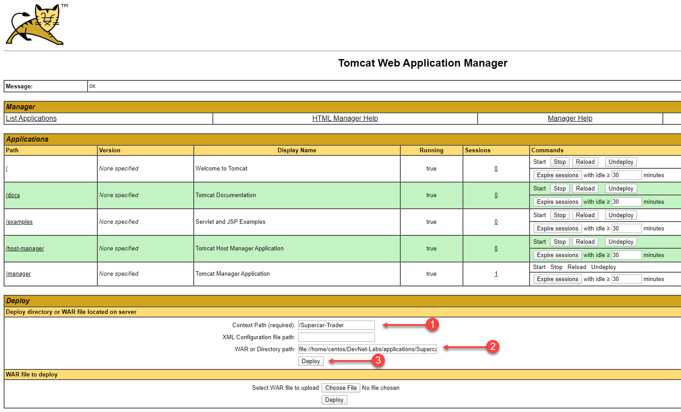
Task: Click the sessions count for /host-manager
Action: [x=496, y=249]
